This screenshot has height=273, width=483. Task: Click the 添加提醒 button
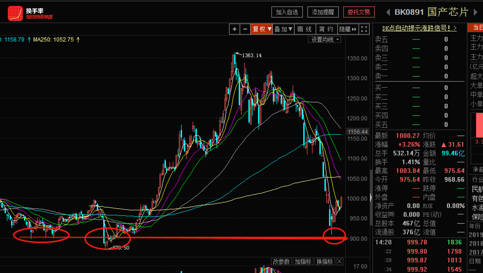click(323, 12)
